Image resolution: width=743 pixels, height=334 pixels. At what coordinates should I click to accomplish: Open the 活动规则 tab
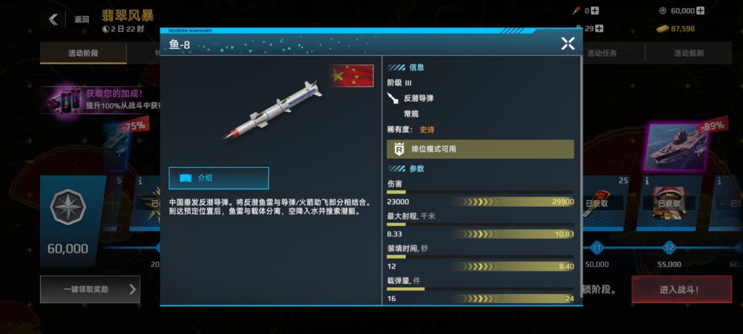click(x=689, y=53)
